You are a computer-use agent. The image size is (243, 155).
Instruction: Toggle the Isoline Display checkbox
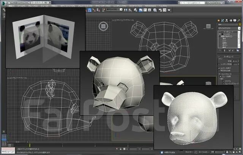point(219,68)
